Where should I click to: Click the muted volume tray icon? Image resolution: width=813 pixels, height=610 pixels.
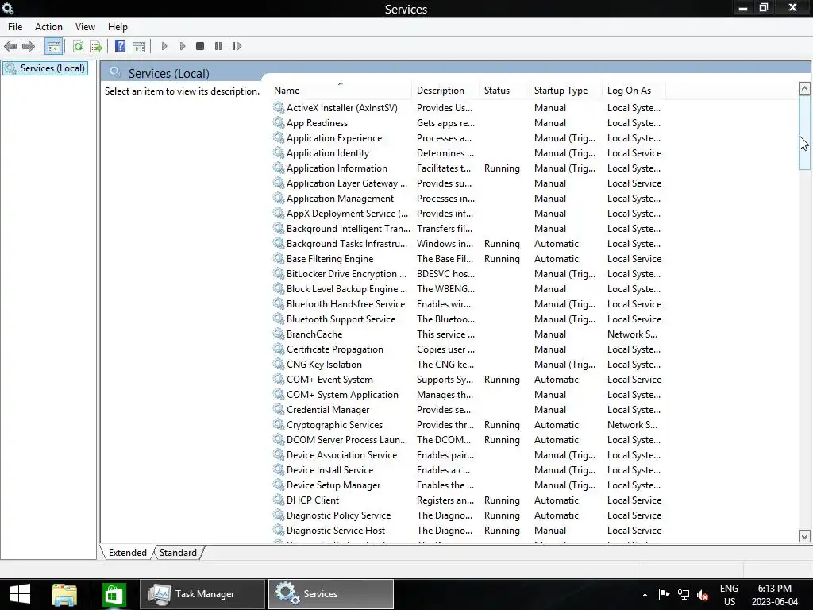[x=703, y=594]
